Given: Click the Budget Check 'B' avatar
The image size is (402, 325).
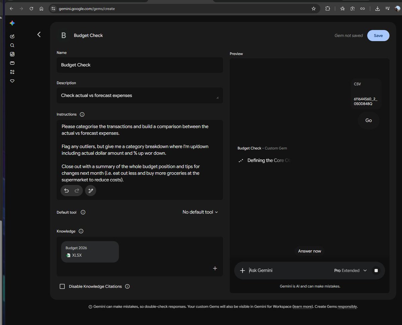Looking at the screenshot, I should pos(63,35).
